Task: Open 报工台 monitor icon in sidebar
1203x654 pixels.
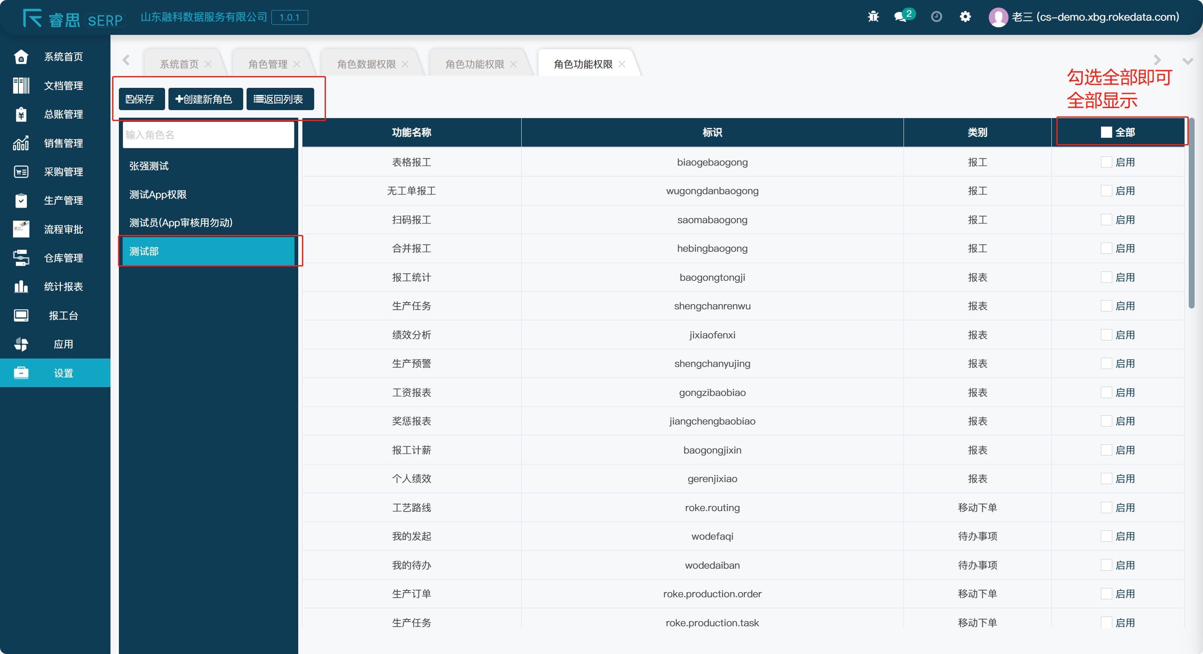Action: click(21, 316)
